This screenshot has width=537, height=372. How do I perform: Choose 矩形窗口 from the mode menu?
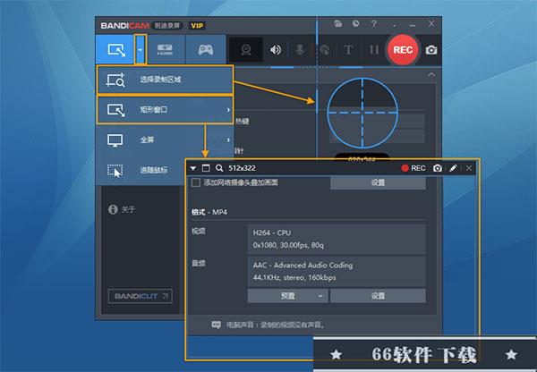click(165, 109)
